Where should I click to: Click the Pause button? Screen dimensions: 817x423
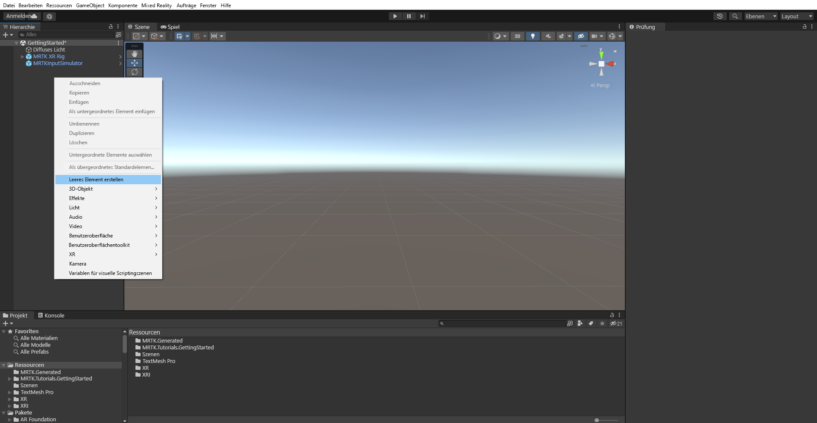pos(408,16)
